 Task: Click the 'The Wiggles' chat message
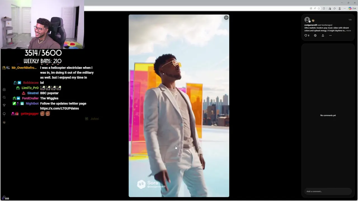click(x=49, y=98)
